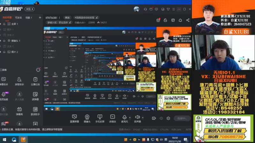
Task: Mute the 扬声器 speaker
Action: click(x=137, y=119)
